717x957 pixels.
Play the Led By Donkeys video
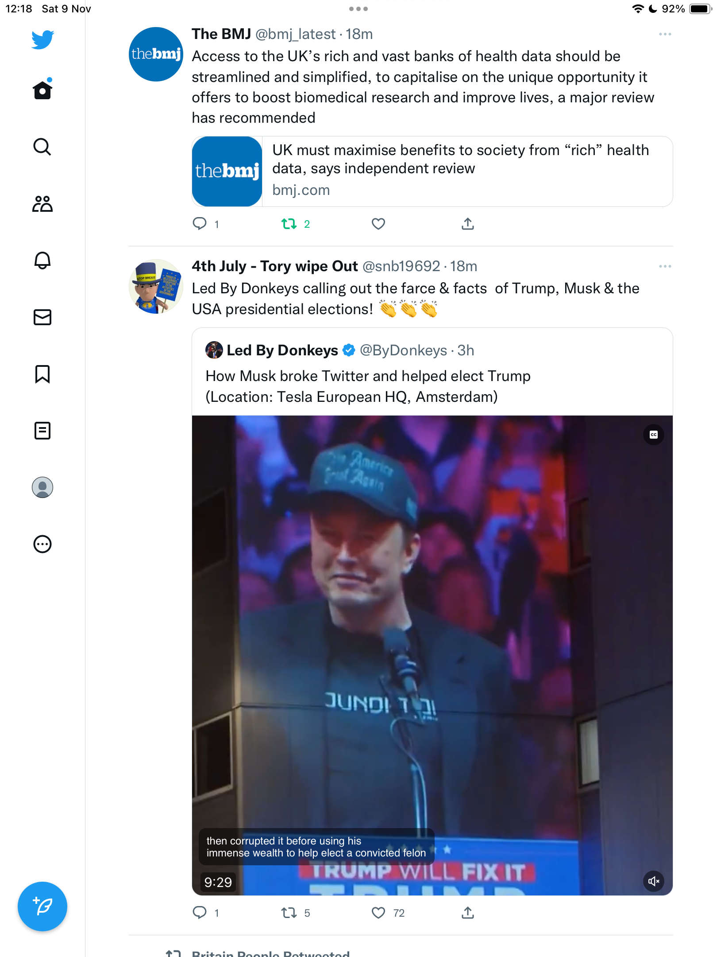click(432, 655)
